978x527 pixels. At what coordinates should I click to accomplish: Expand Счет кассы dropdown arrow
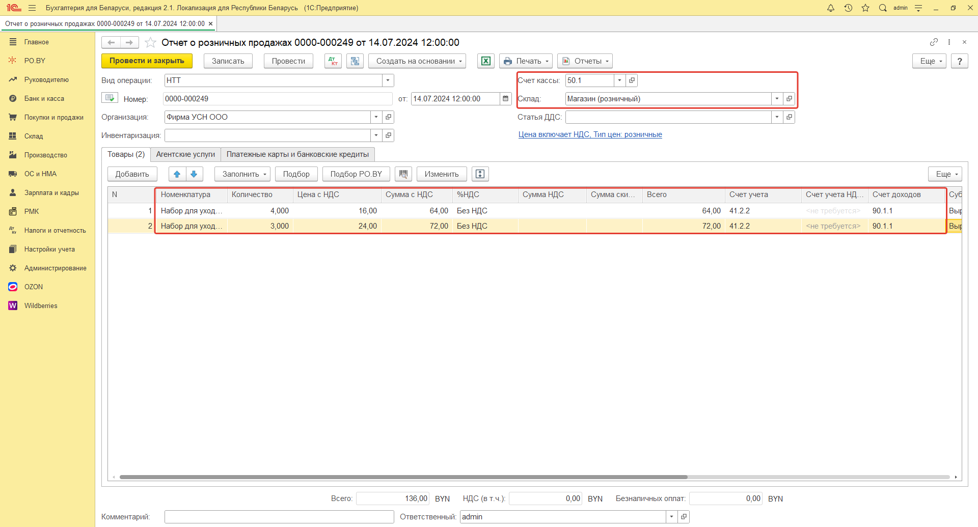pos(619,80)
